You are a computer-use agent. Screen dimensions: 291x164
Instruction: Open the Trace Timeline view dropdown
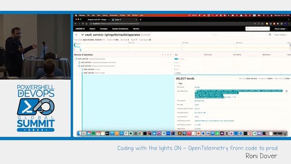281,35
